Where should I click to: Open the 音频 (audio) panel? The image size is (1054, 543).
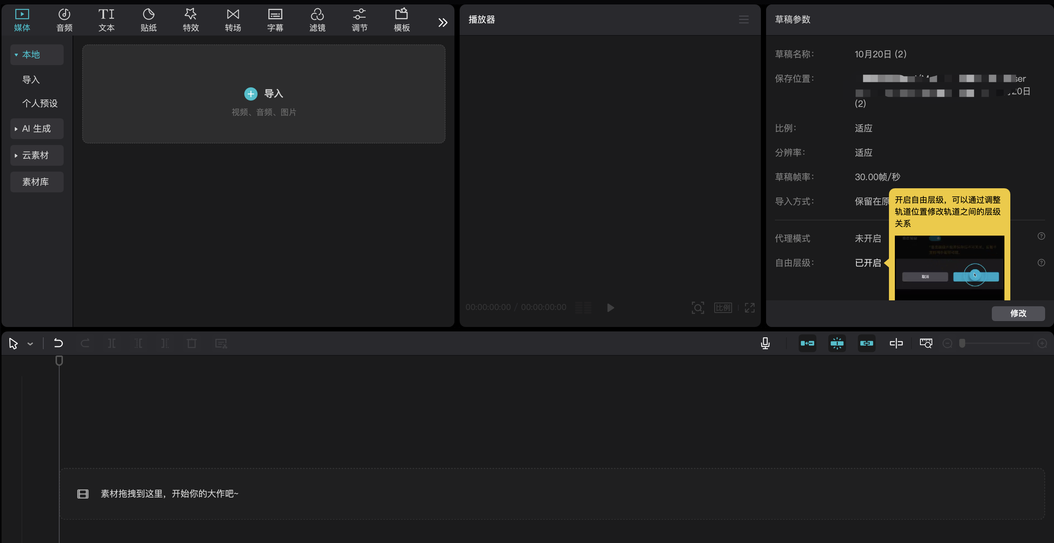click(x=64, y=20)
